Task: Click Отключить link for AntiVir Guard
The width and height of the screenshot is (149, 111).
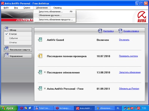Action: (124, 40)
